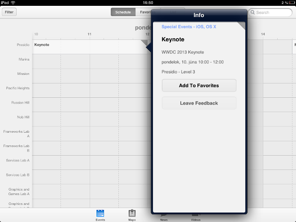Select the Frameworks Lab A room label
The height and width of the screenshot is (222, 296).
tap(17, 134)
